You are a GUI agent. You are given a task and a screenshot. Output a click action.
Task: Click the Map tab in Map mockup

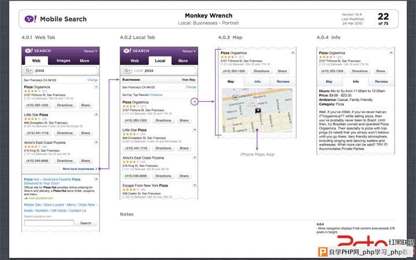(231, 81)
